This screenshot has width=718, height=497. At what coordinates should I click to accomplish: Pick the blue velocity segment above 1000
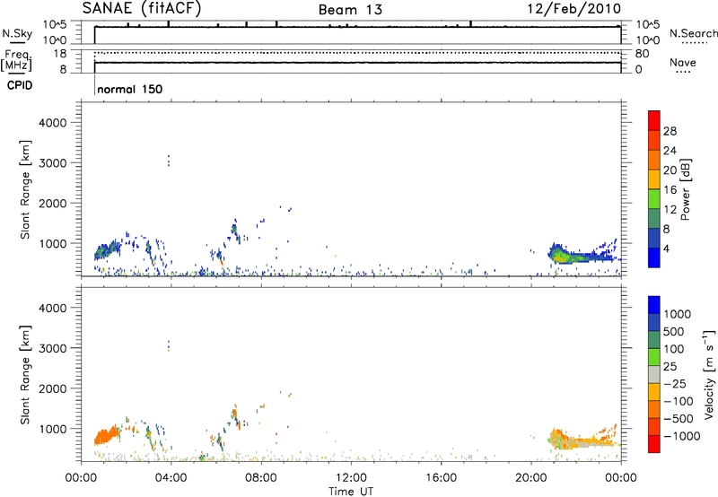tap(654, 305)
